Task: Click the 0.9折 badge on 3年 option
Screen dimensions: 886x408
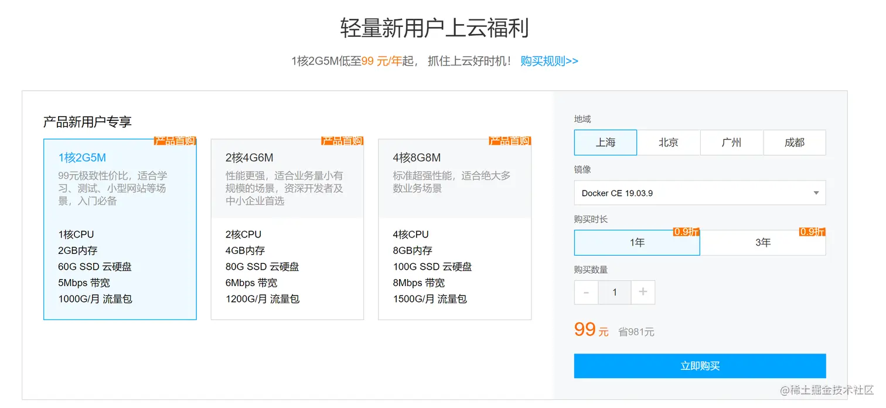Action: pos(812,232)
